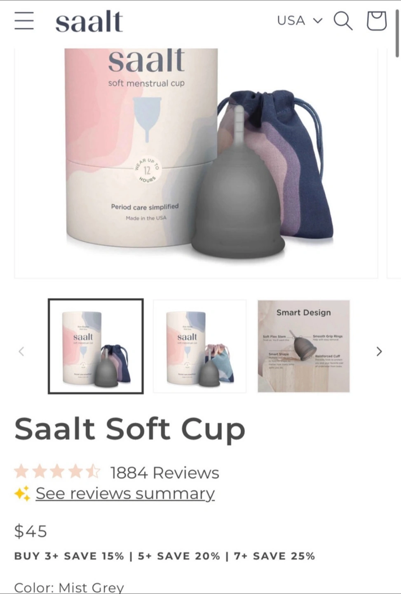Open the See reviews summary link

[125, 493]
